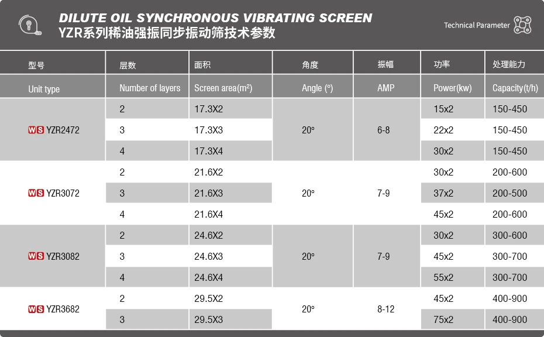The image size is (544, 337).
Task: Select the AMP column header
Action: pyautogui.click(x=386, y=88)
